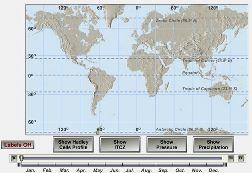252x173 pixels.
Task: Jump to Sep. on the month timeline
Action: pyautogui.click(x=164, y=164)
